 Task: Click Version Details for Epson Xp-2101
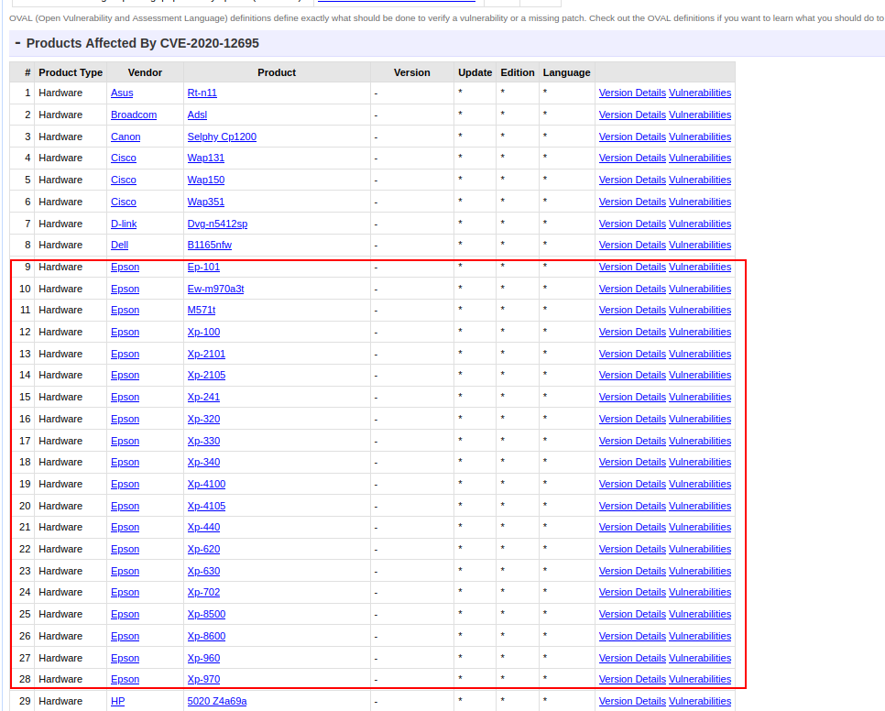[631, 355]
